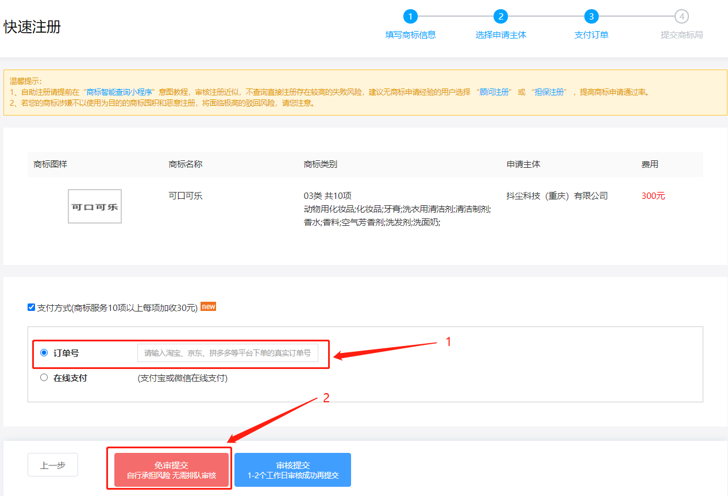Click the blue 审核提交 button
The width and height of the screenshot is (728, 496).
(292, 470)
